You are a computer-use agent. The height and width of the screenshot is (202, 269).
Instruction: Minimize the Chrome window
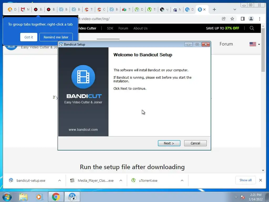pos(244,5)
